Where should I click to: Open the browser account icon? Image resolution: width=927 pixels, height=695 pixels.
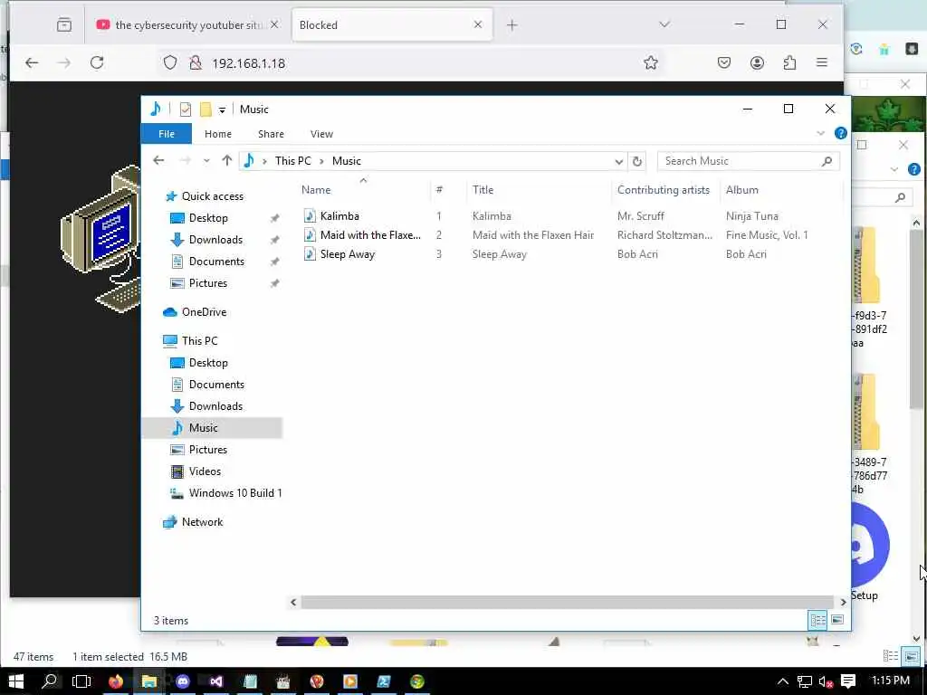757,62
